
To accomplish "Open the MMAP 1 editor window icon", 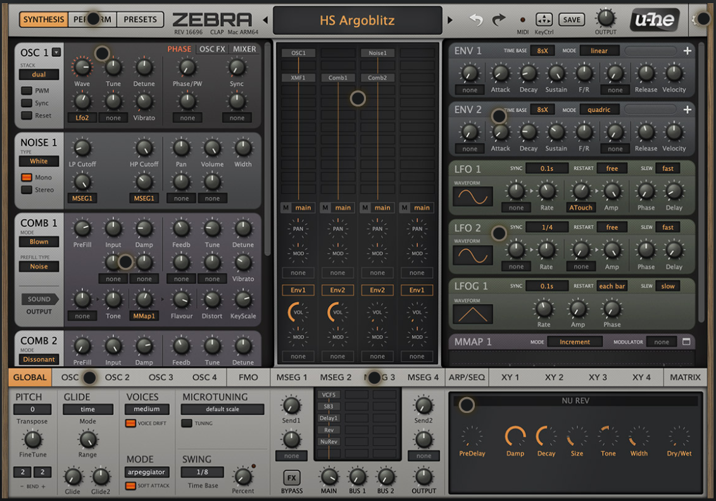I will pyautogui.click(x=686, y=342).
